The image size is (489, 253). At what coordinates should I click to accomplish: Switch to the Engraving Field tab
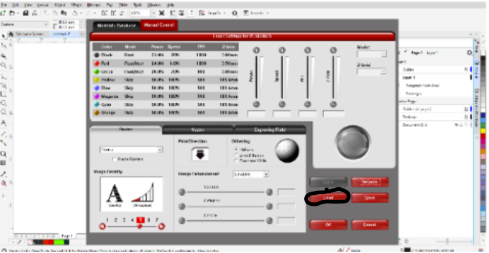point(270,130)
